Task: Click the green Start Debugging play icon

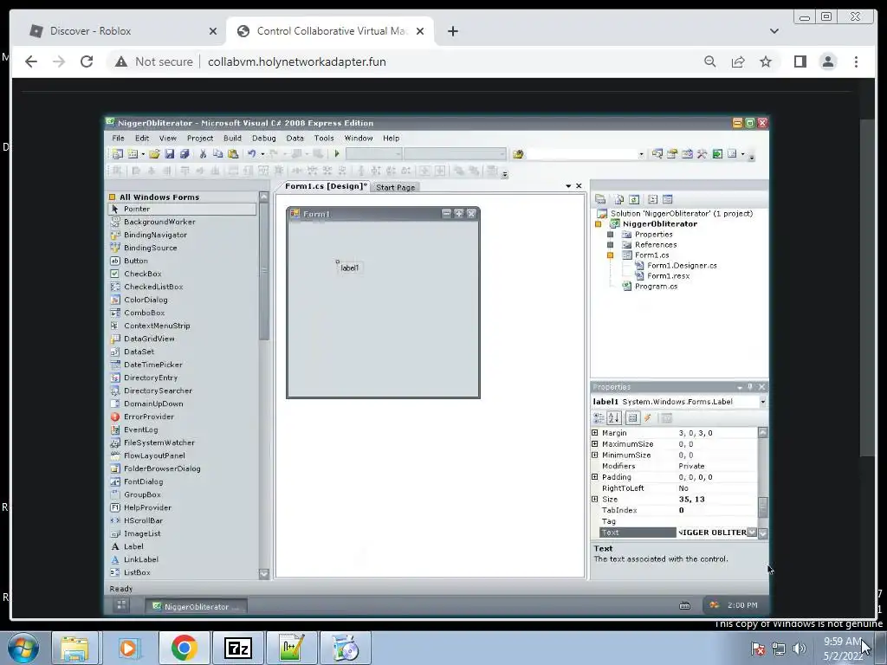Action: (x=337, y=154)
